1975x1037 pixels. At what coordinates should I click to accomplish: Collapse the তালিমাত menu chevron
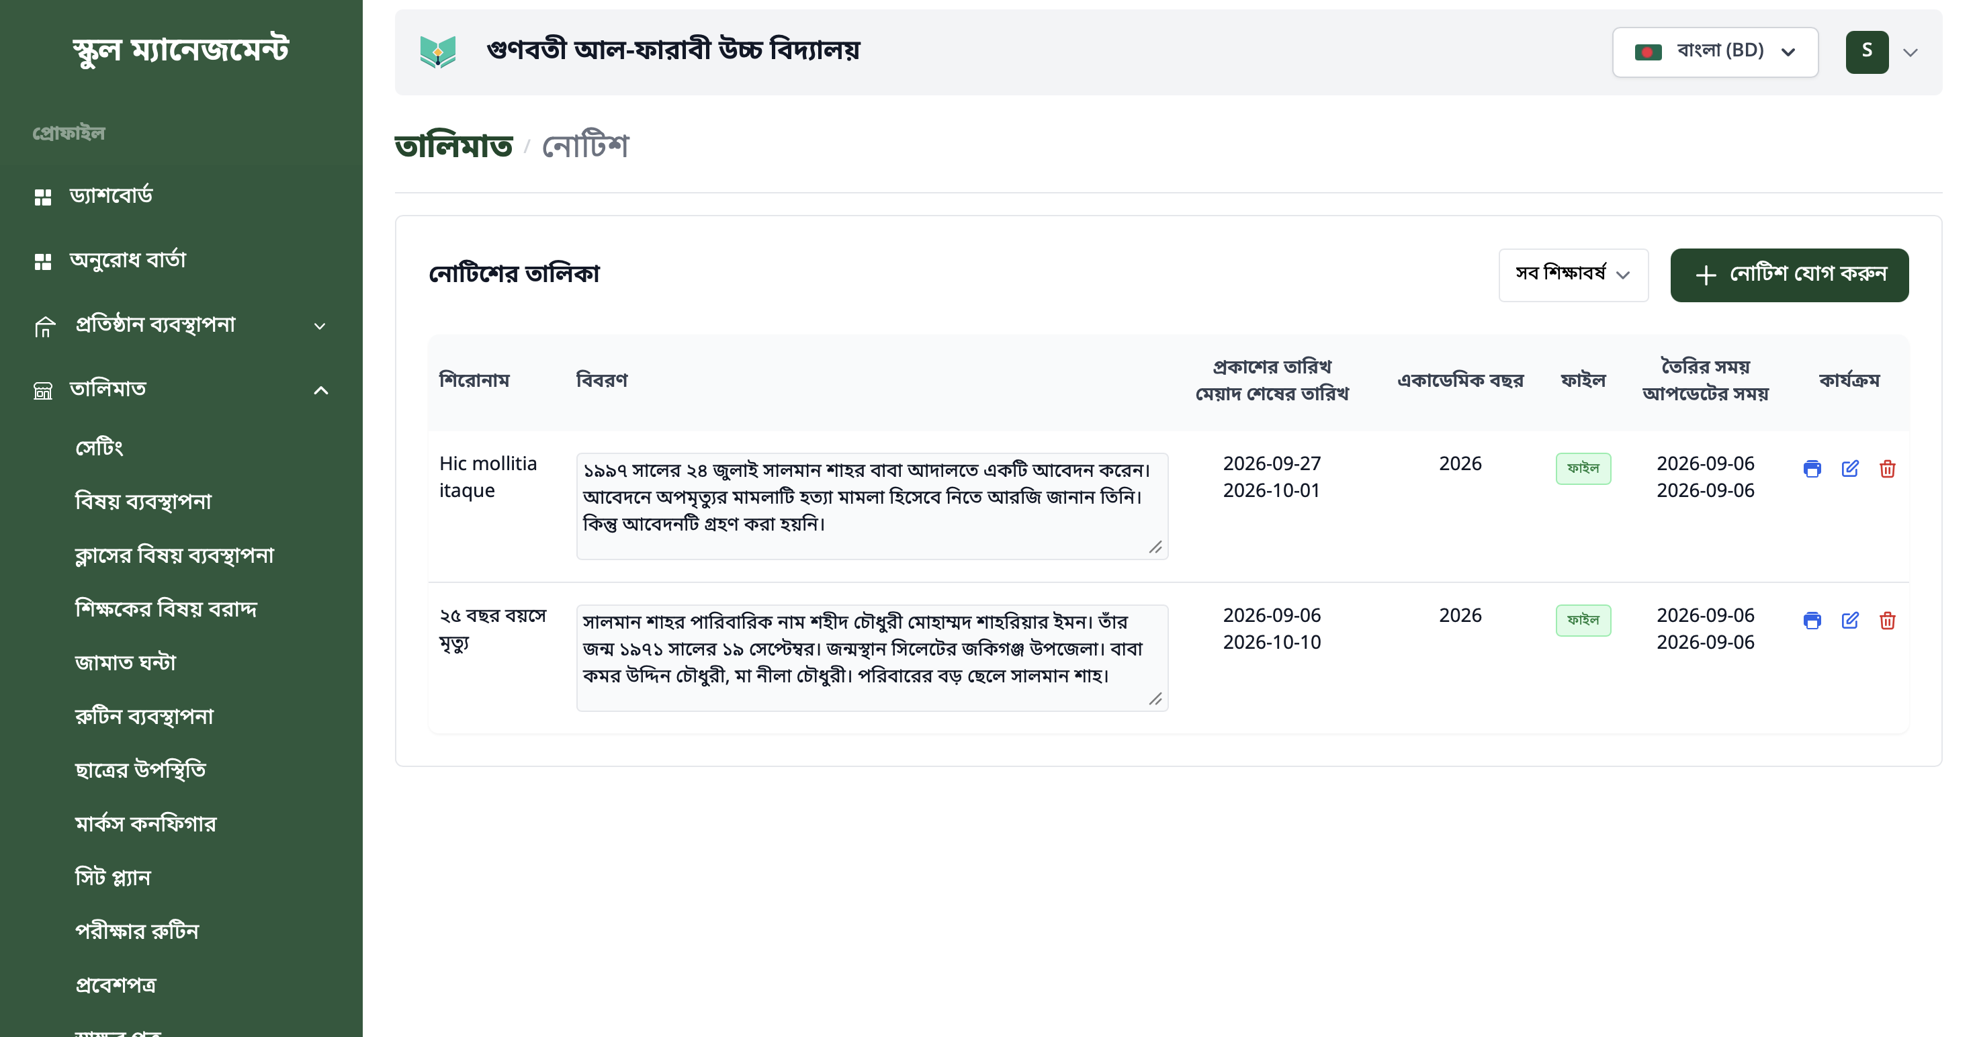[x=320, y=391]
